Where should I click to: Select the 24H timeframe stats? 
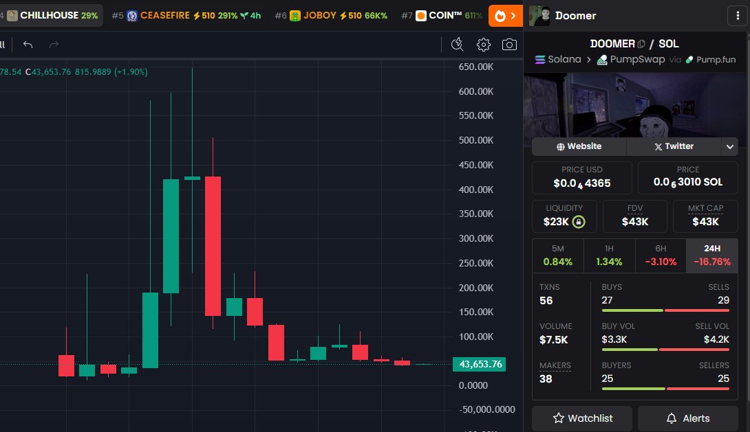[x=712, y=255]
